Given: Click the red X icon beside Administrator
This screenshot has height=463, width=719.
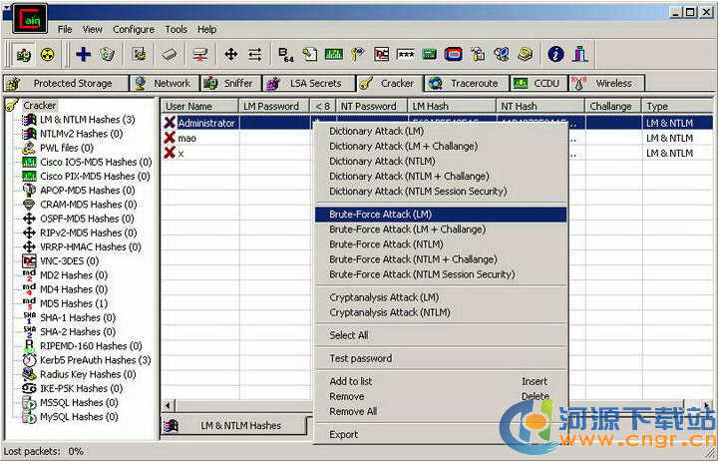Looking at the screenshot, I should 170,124.
